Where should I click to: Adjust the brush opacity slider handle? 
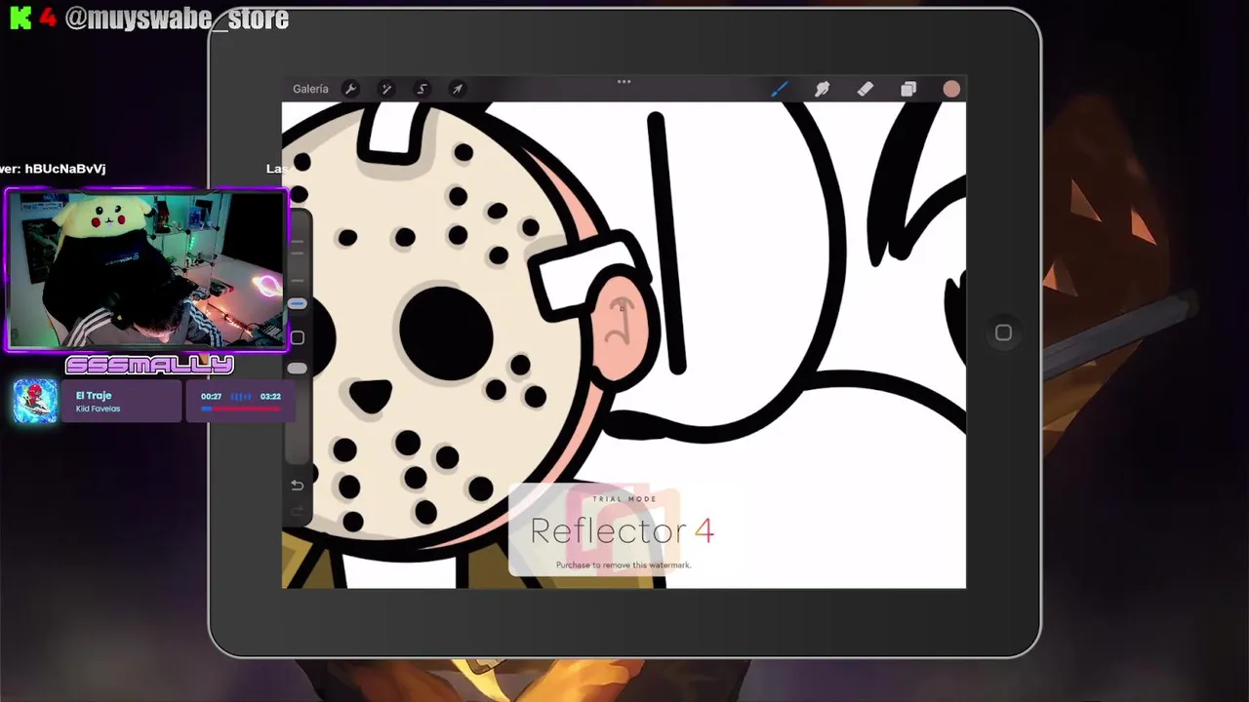click(298, 369)
